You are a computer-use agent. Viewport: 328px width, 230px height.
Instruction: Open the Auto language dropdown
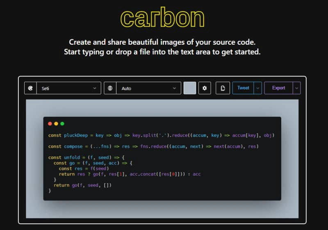(x=148, y=88)
